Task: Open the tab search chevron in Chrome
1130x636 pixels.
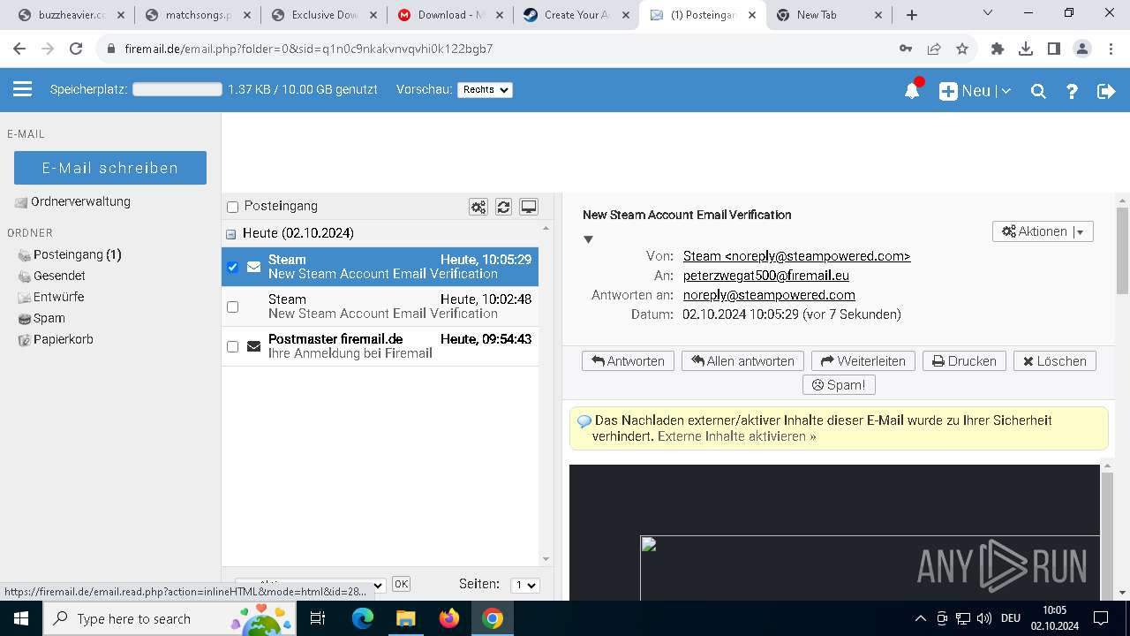Action: pyautogui.click(x=988, y=13)
